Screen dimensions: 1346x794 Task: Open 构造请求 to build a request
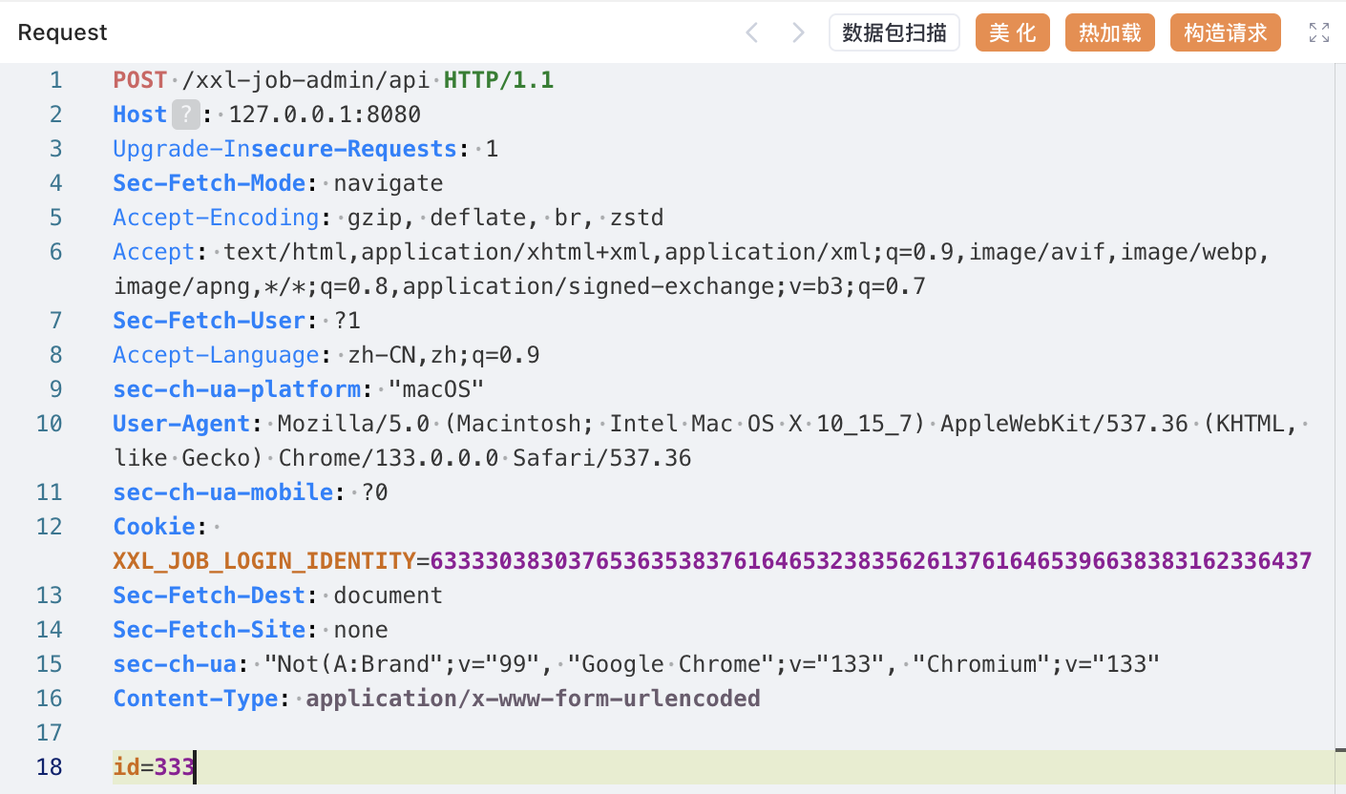[1225, 32]
